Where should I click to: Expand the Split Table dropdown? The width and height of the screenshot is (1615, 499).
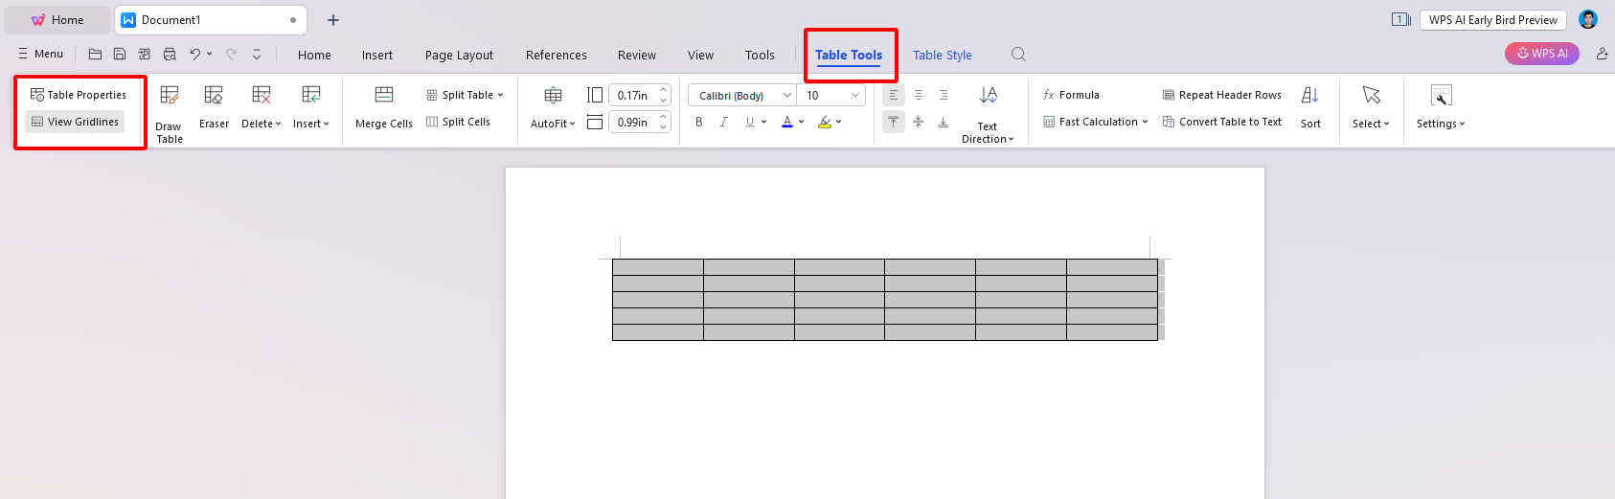(465, 95)
